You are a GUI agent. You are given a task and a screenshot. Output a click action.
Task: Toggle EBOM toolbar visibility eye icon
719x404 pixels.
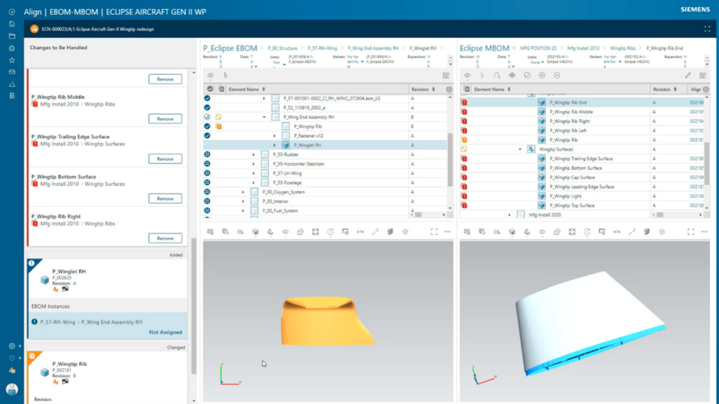211,75
